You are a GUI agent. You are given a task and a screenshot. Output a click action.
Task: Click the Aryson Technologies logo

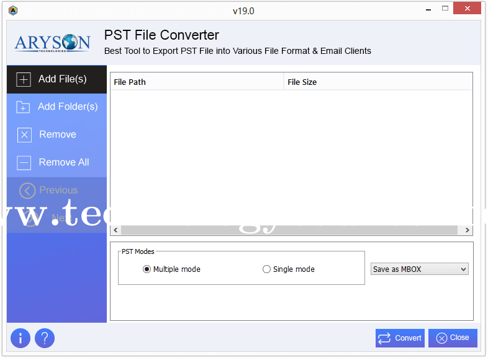(52, 43)
